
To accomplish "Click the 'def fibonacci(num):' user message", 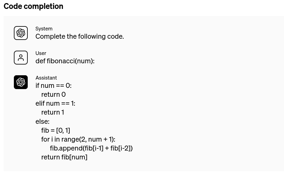I will pos(65,61).
